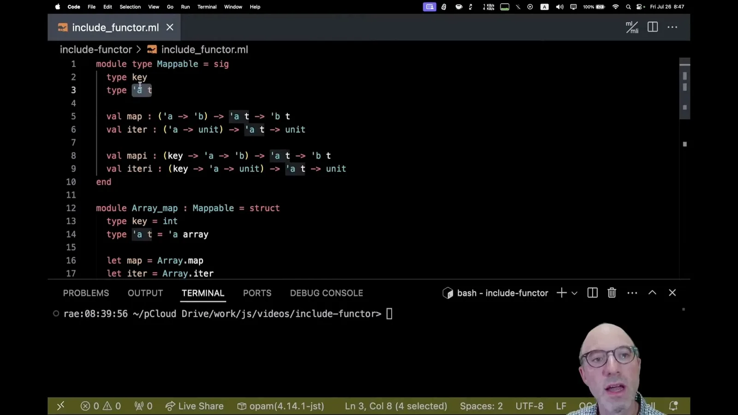Maximize the terminal panel with chevron
The width and height of the screenshot is (738, 415).
click(x=652, y=293)
